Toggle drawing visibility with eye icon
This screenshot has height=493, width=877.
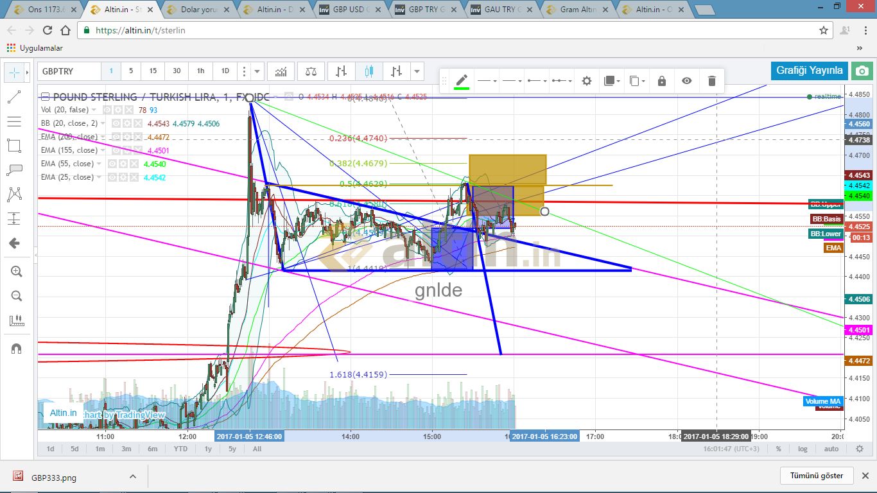tap(687, 81)
